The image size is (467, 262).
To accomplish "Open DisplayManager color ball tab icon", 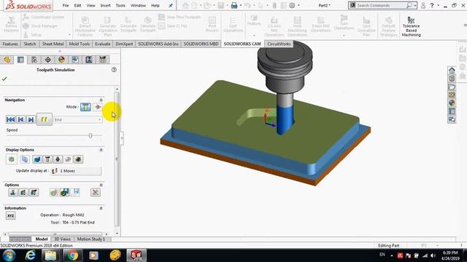I will [x=61, y=60].
